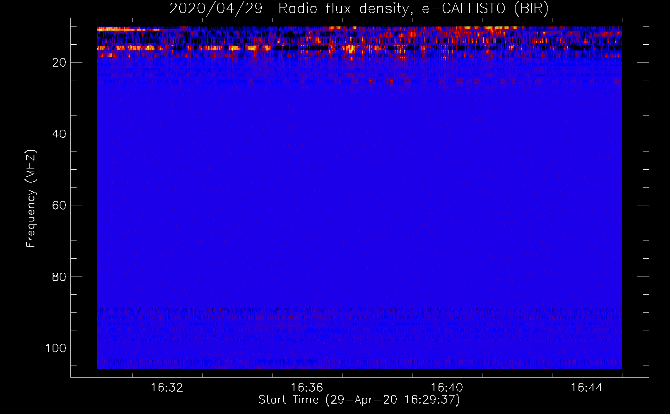Click the frequency tick label "20"
670x414 pixels.
click(x=59, y=63)
